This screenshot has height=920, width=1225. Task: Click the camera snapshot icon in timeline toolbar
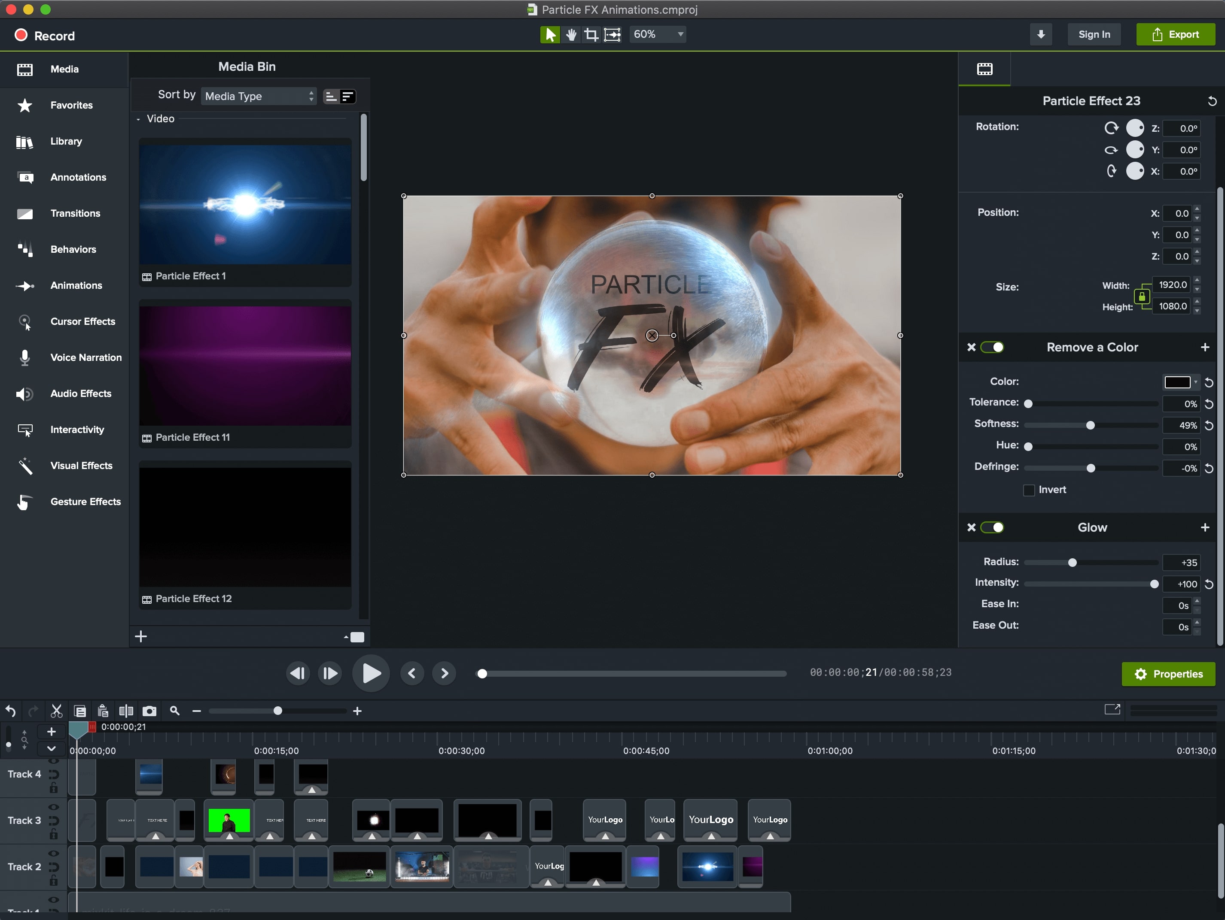tap(149, 711)
